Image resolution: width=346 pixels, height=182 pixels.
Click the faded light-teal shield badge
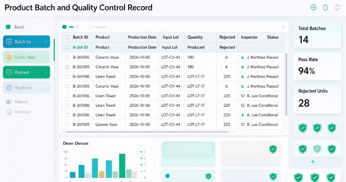317,149
